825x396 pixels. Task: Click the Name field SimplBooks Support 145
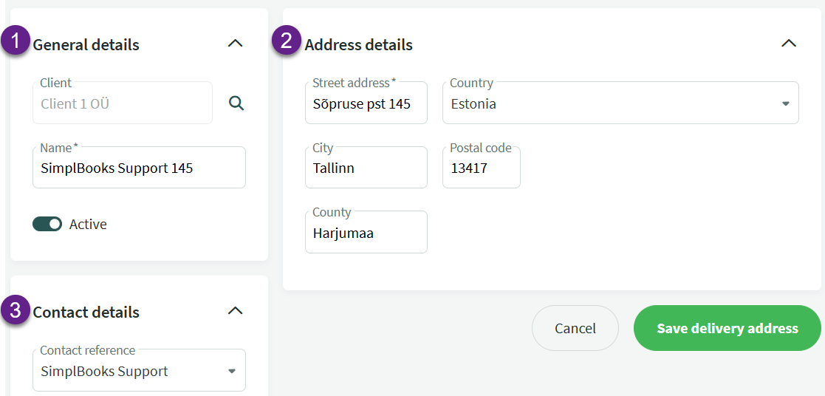point(139,168)
